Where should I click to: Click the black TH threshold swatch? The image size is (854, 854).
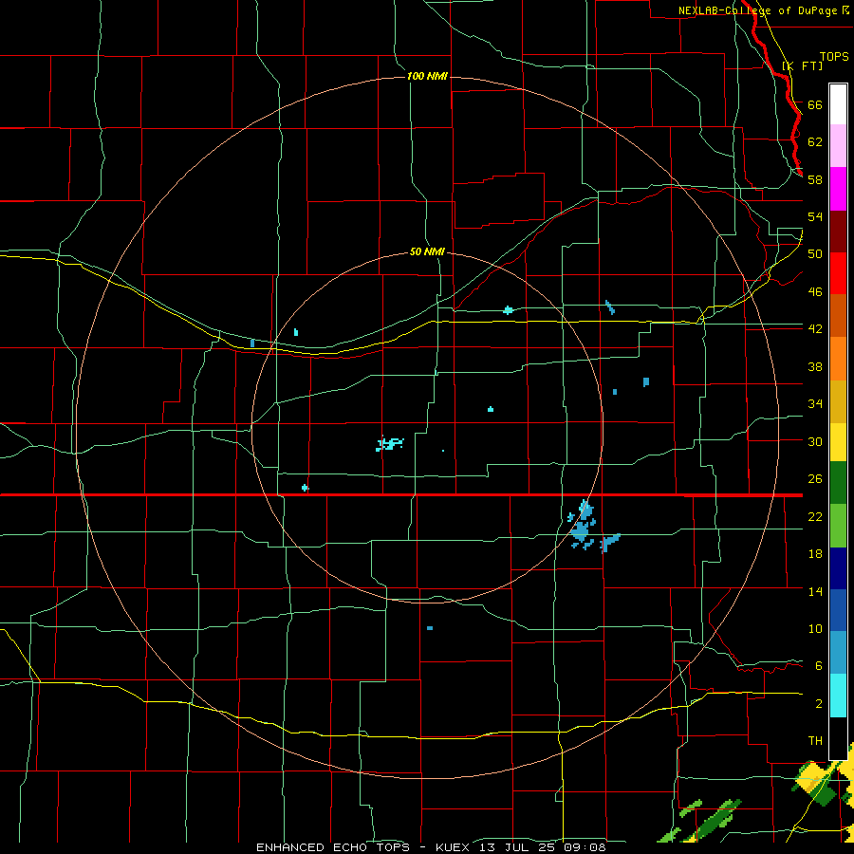[x=838, y=738]
